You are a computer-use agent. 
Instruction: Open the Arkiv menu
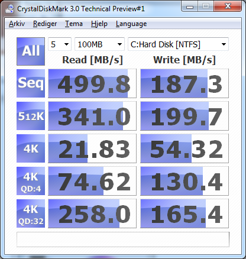click(17, 24)
